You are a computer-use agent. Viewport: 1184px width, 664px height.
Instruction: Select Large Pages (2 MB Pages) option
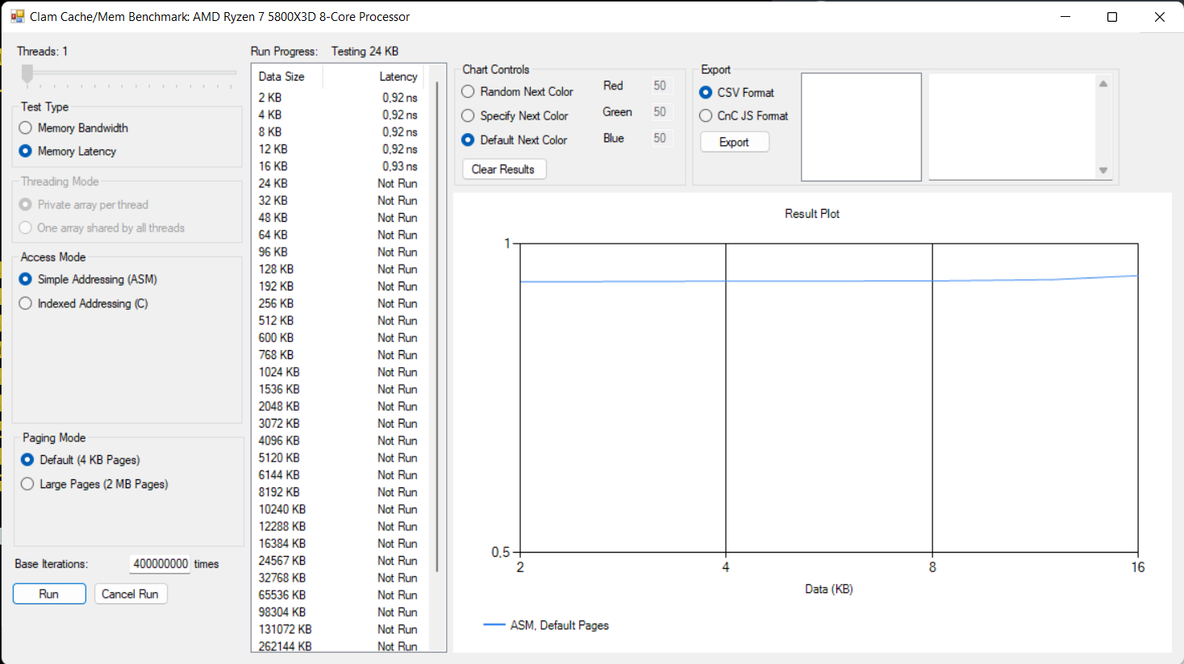point(94,484)
